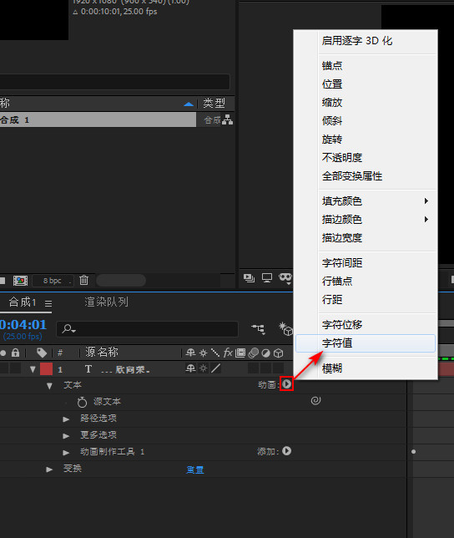The image size is (454, 538).
Task: Open the 添加 flyout for 动画制作工具 1
Action: coord(287,451)
